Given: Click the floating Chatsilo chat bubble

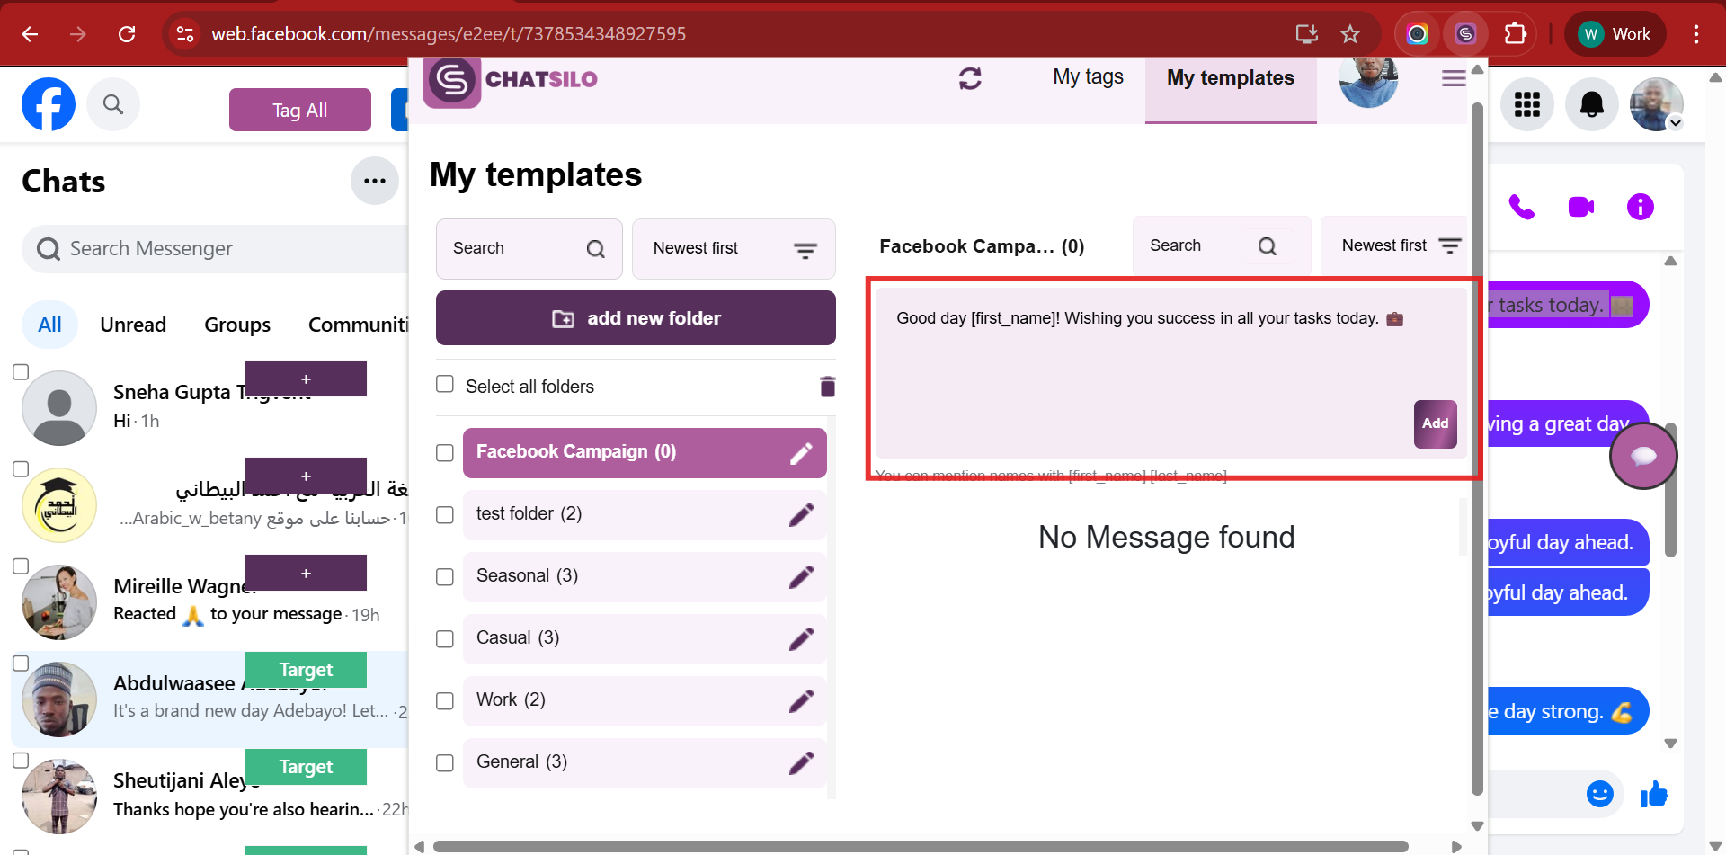Looking at the screenshot, I should pos(1643,456).
